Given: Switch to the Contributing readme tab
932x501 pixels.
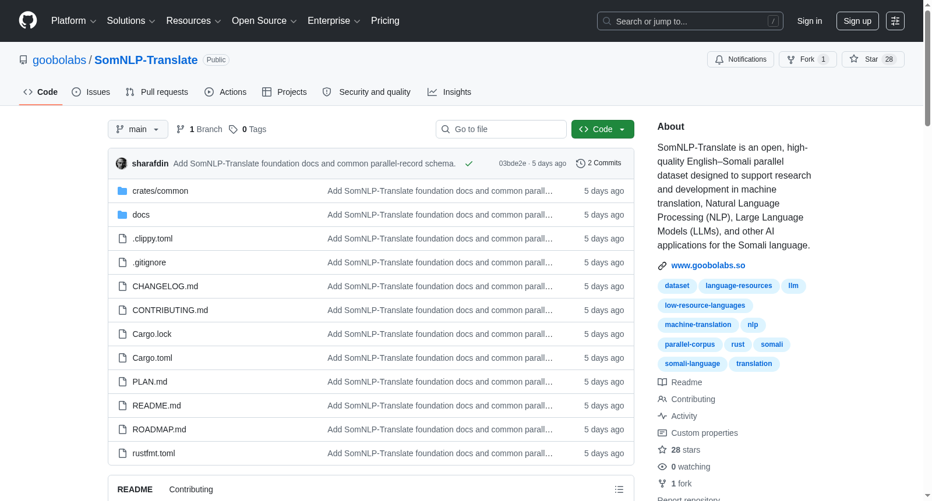Looking at the screenshot, I should pyautogui.click(x=191, y=489).
